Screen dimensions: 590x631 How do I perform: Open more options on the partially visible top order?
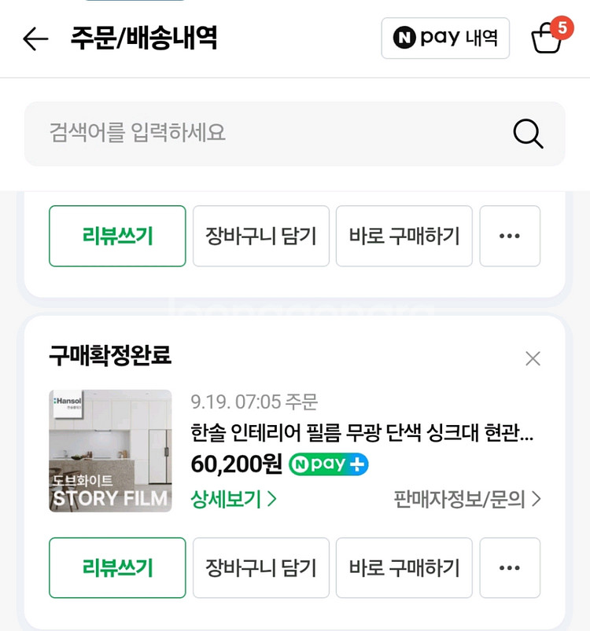[x=510, y=236]
